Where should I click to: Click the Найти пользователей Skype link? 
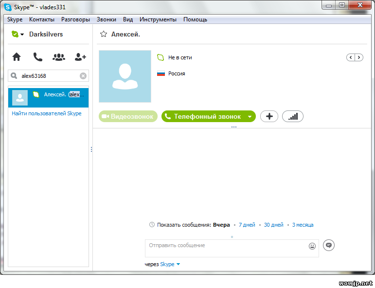(47, 113)
